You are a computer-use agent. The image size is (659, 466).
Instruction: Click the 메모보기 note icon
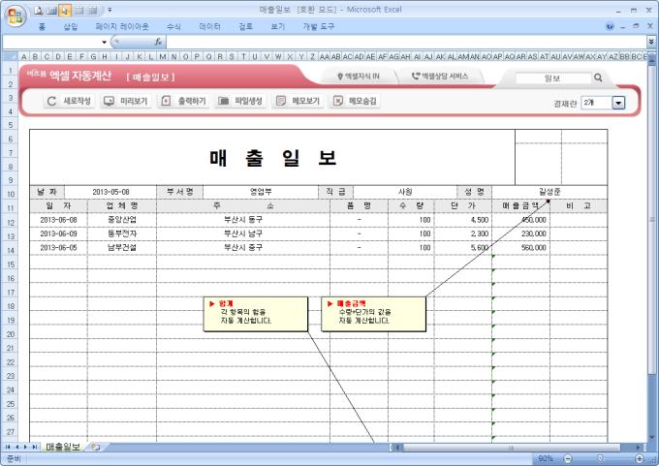click(281, 102)
